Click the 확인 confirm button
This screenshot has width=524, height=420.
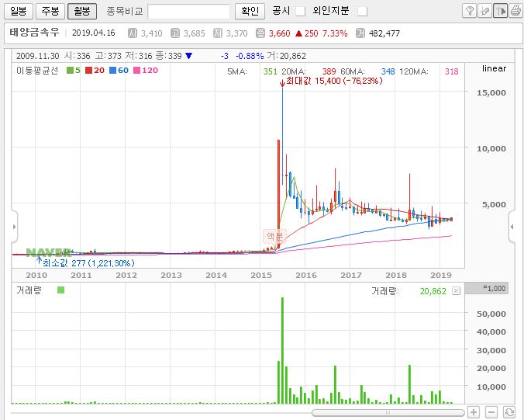point(250,12)
